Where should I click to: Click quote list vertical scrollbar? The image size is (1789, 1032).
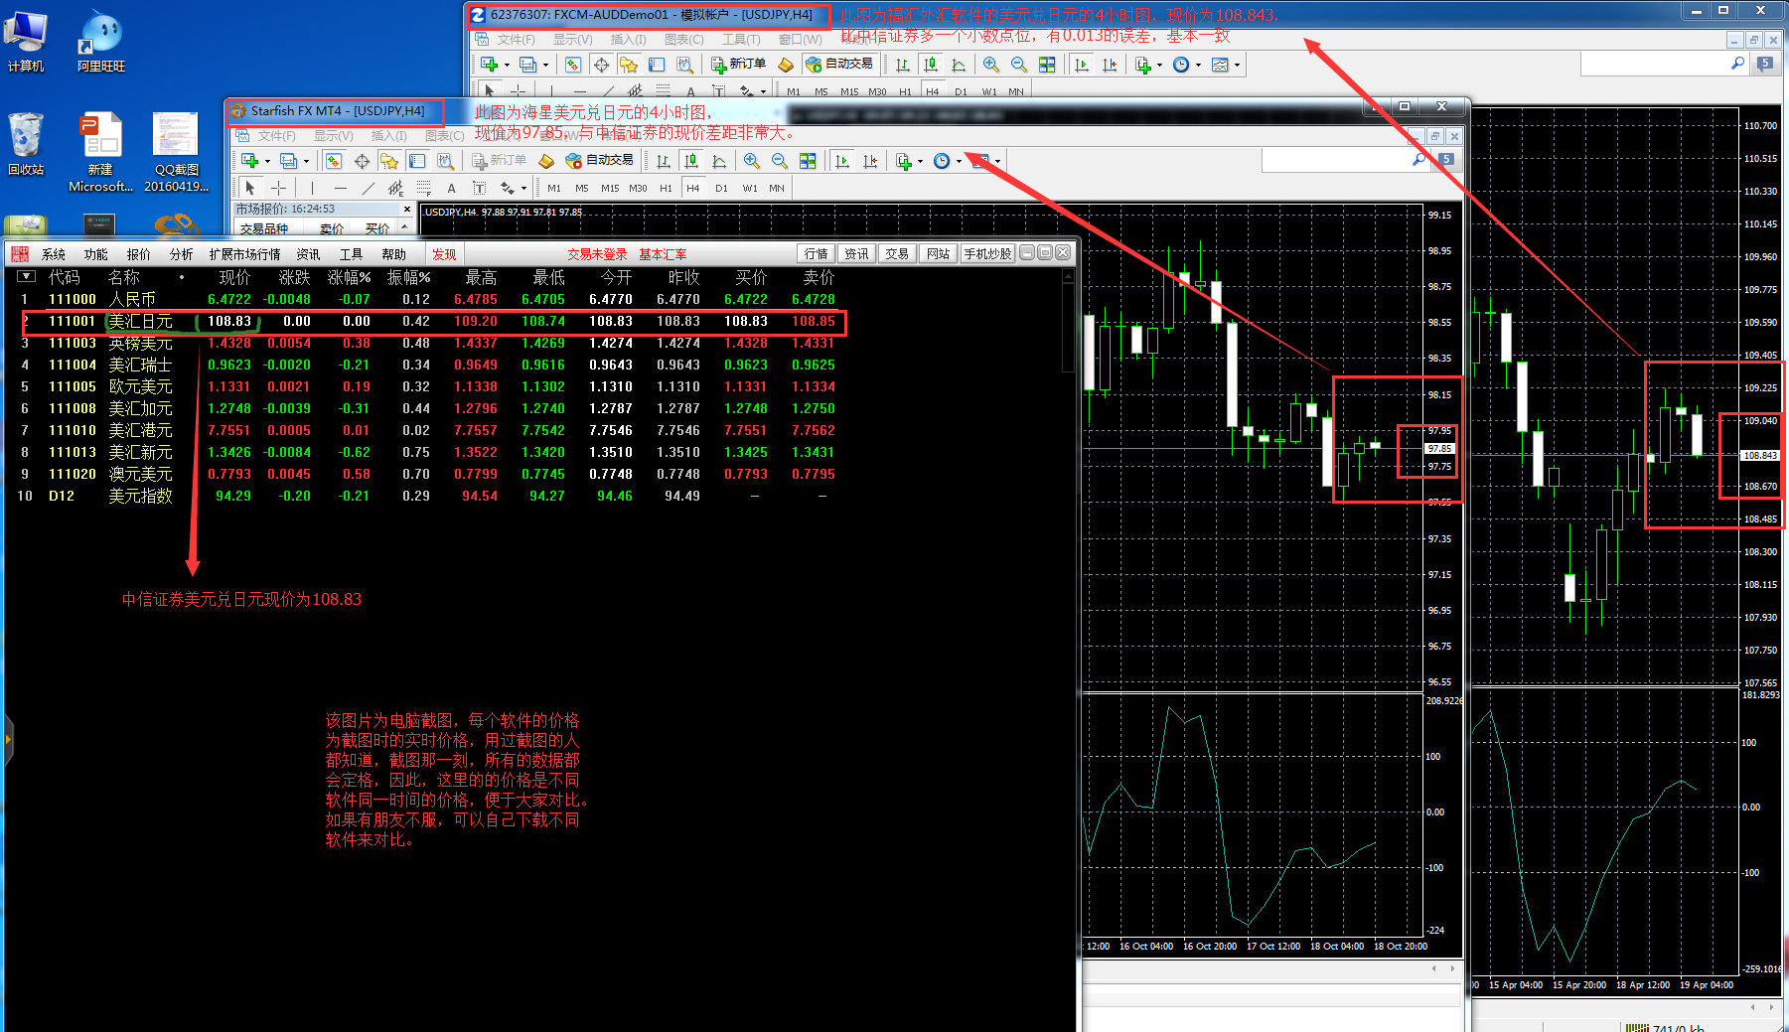coord(1068,320)
